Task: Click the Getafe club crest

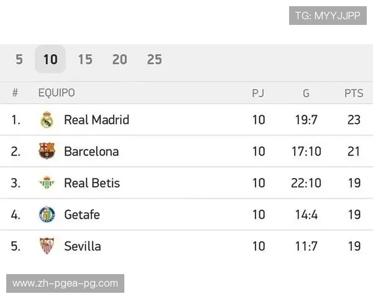Action: (x=47, y=215)
